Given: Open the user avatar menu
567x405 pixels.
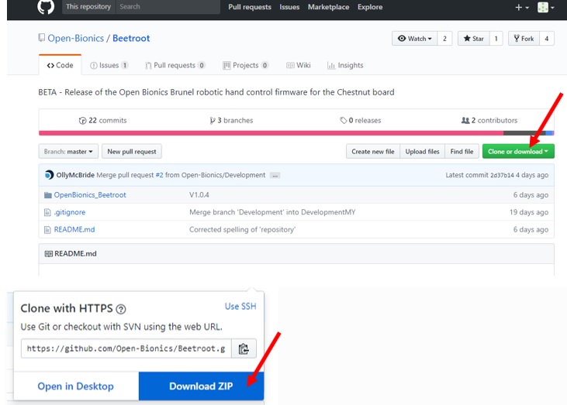Looking at the screenshot, I should (545, 7).
